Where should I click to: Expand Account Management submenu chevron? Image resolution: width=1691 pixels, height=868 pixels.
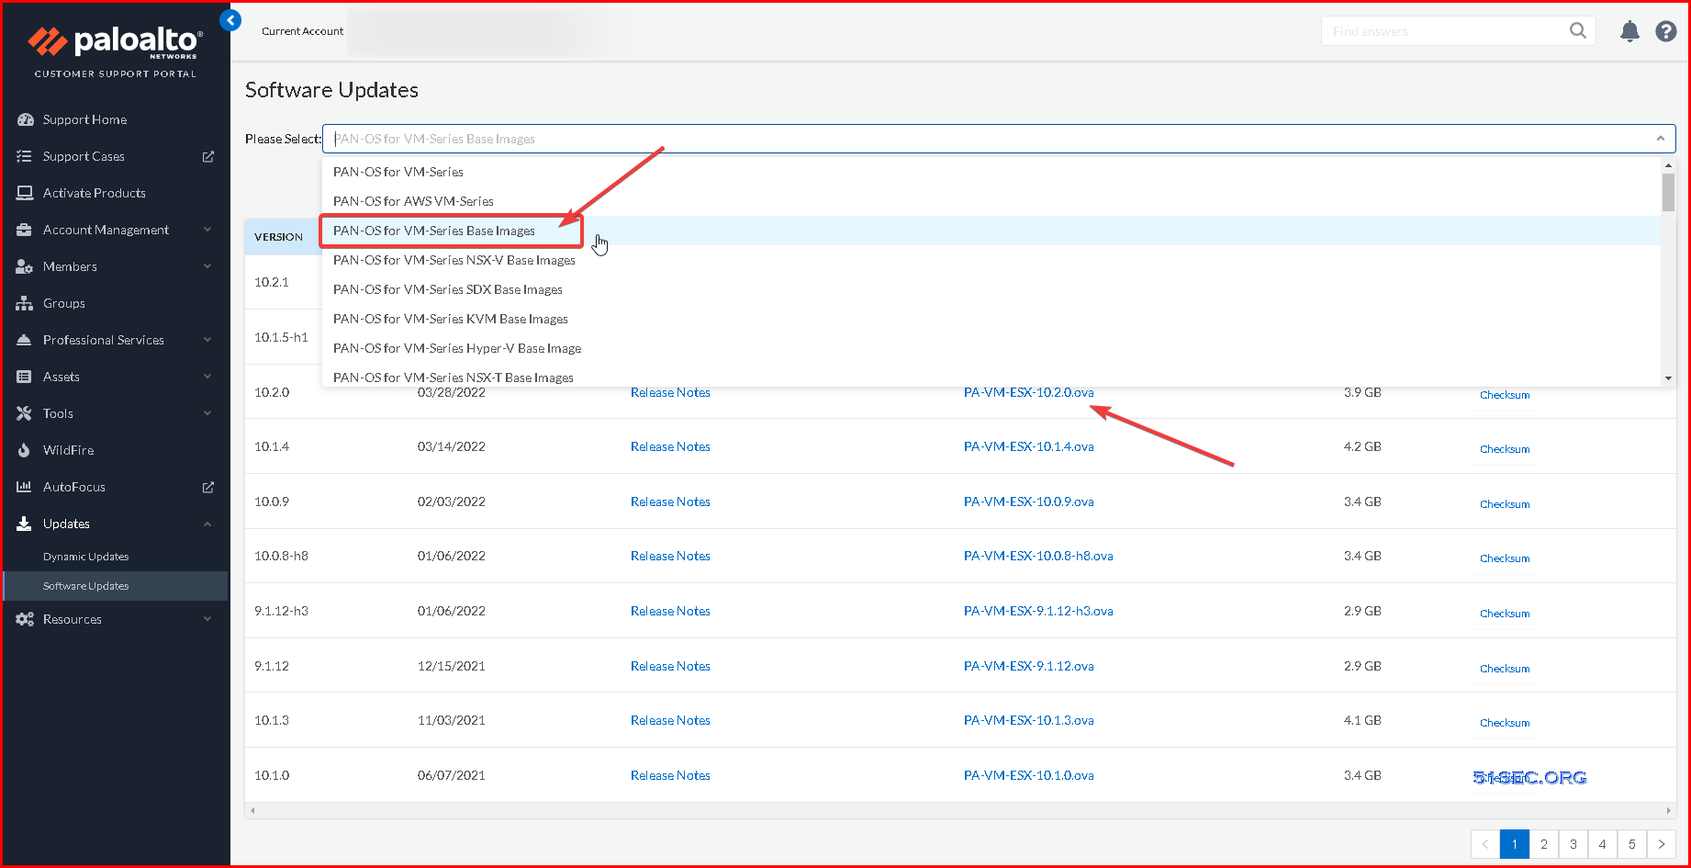(x=207, y=230)
